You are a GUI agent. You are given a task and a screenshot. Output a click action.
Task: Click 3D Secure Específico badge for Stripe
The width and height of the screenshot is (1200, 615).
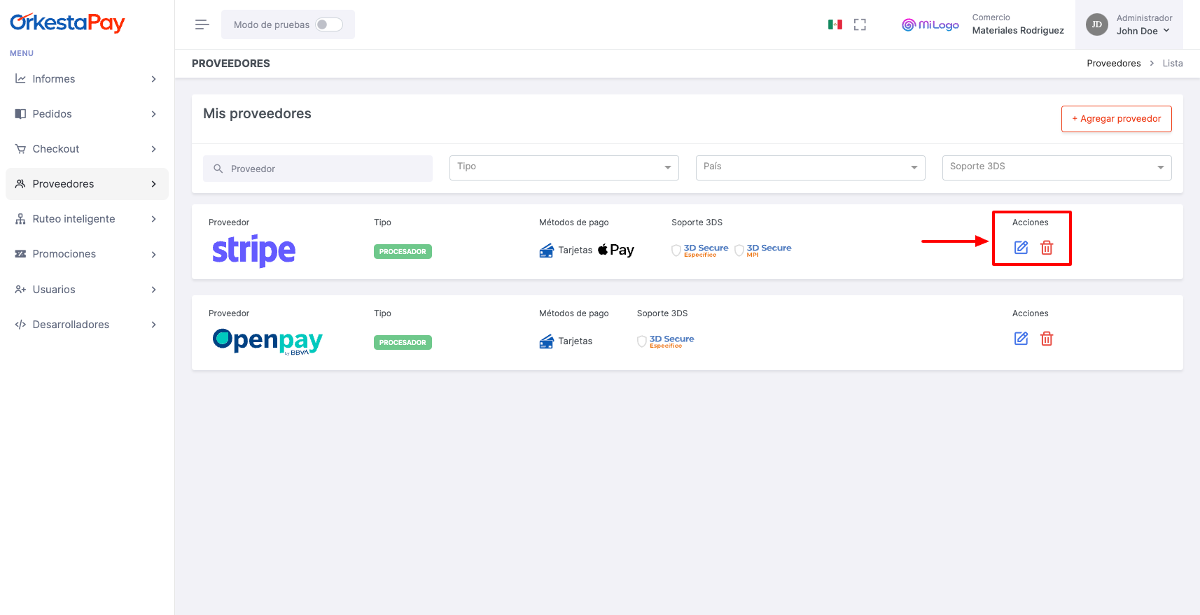(x=700, y=250)
